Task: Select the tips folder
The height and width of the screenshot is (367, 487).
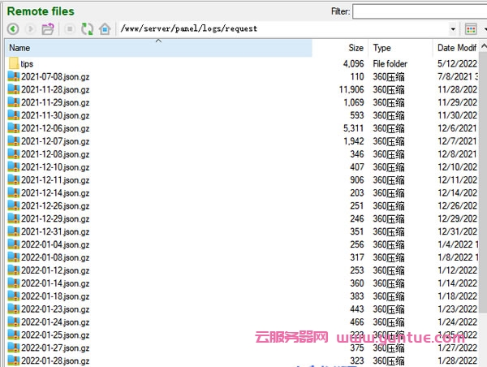Action: tap(28, 63)
